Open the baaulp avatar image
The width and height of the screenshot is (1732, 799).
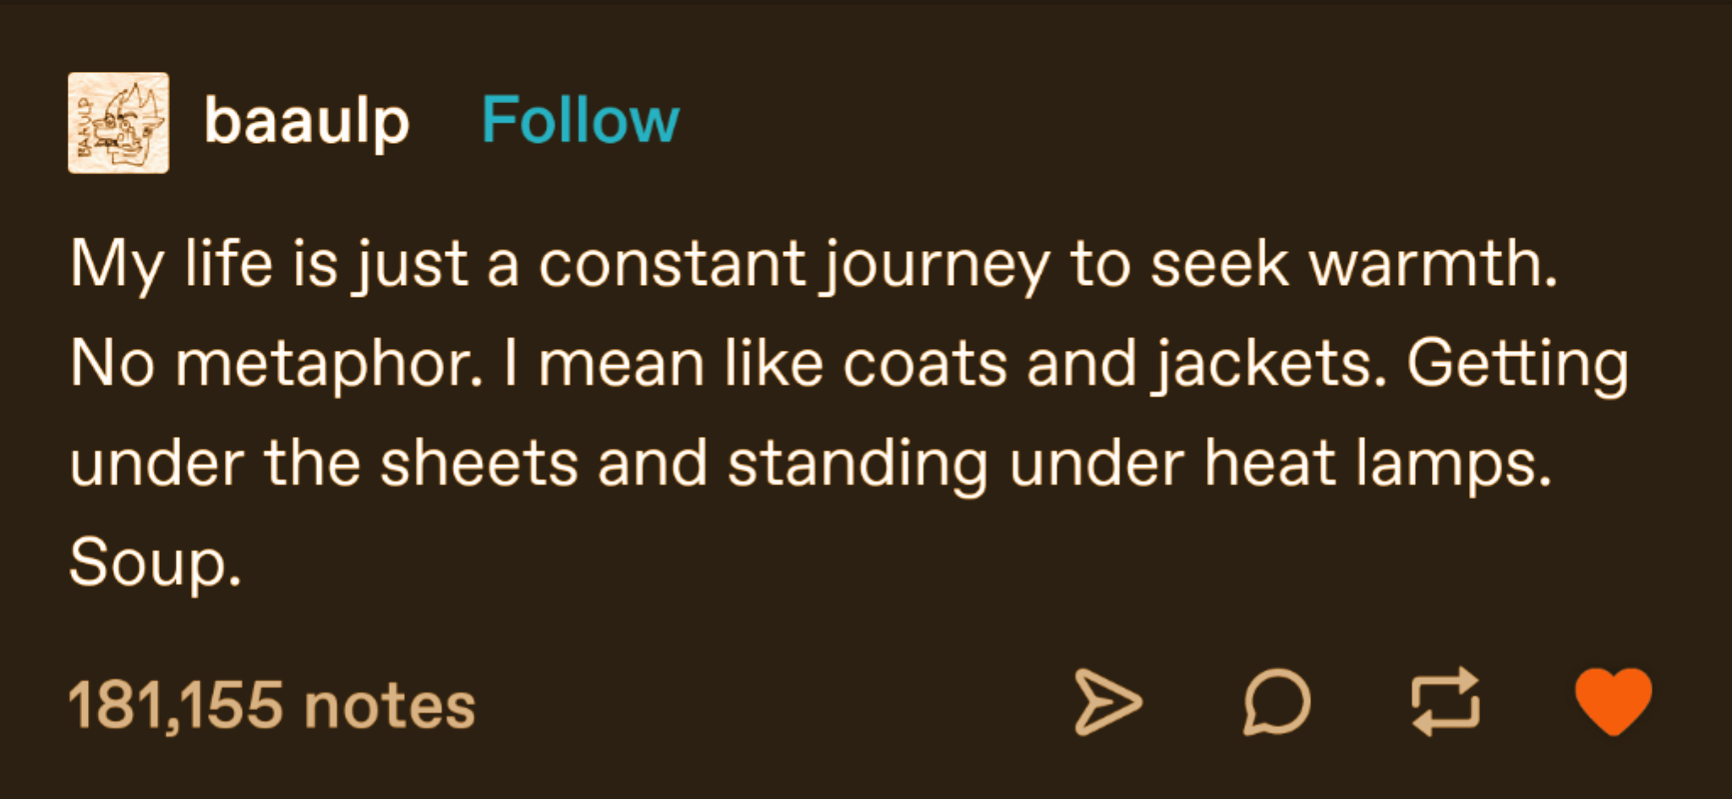(118, 123)
